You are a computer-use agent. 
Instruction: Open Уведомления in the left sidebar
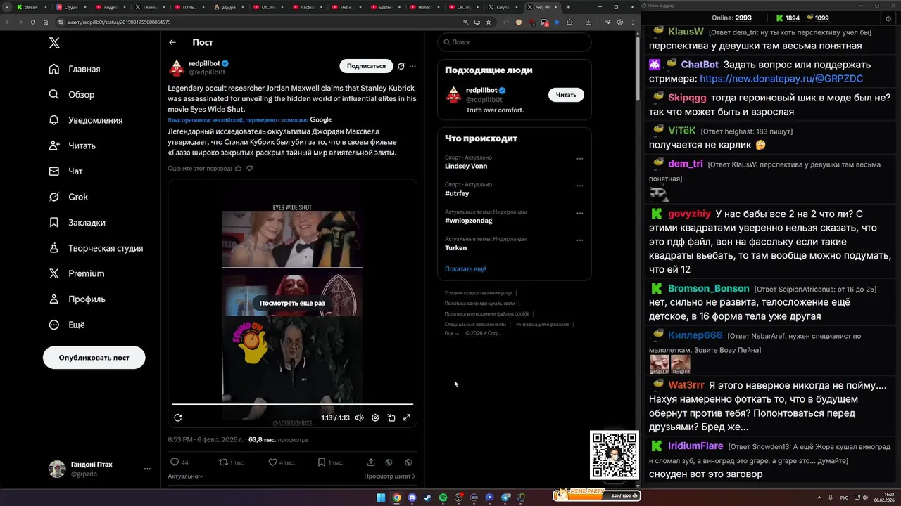86,120
